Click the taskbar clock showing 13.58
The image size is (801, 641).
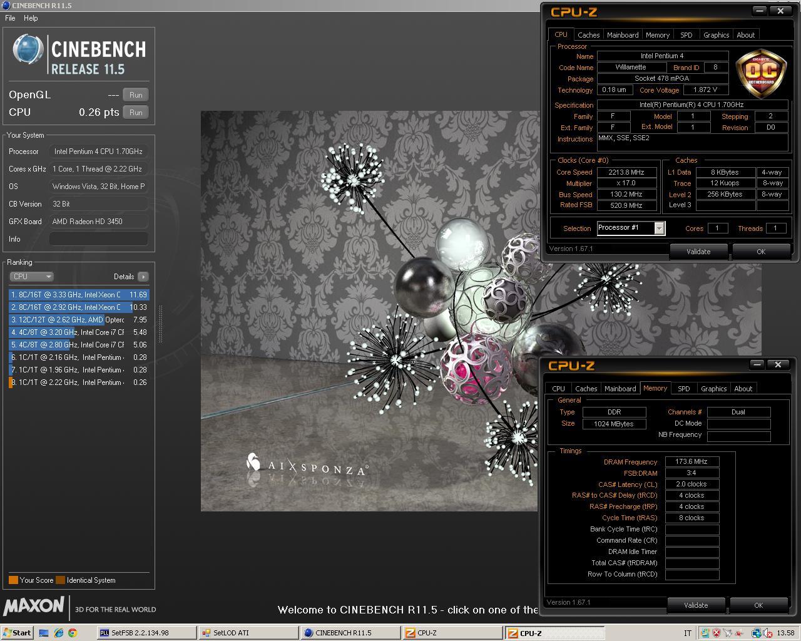tap(785, 633)
